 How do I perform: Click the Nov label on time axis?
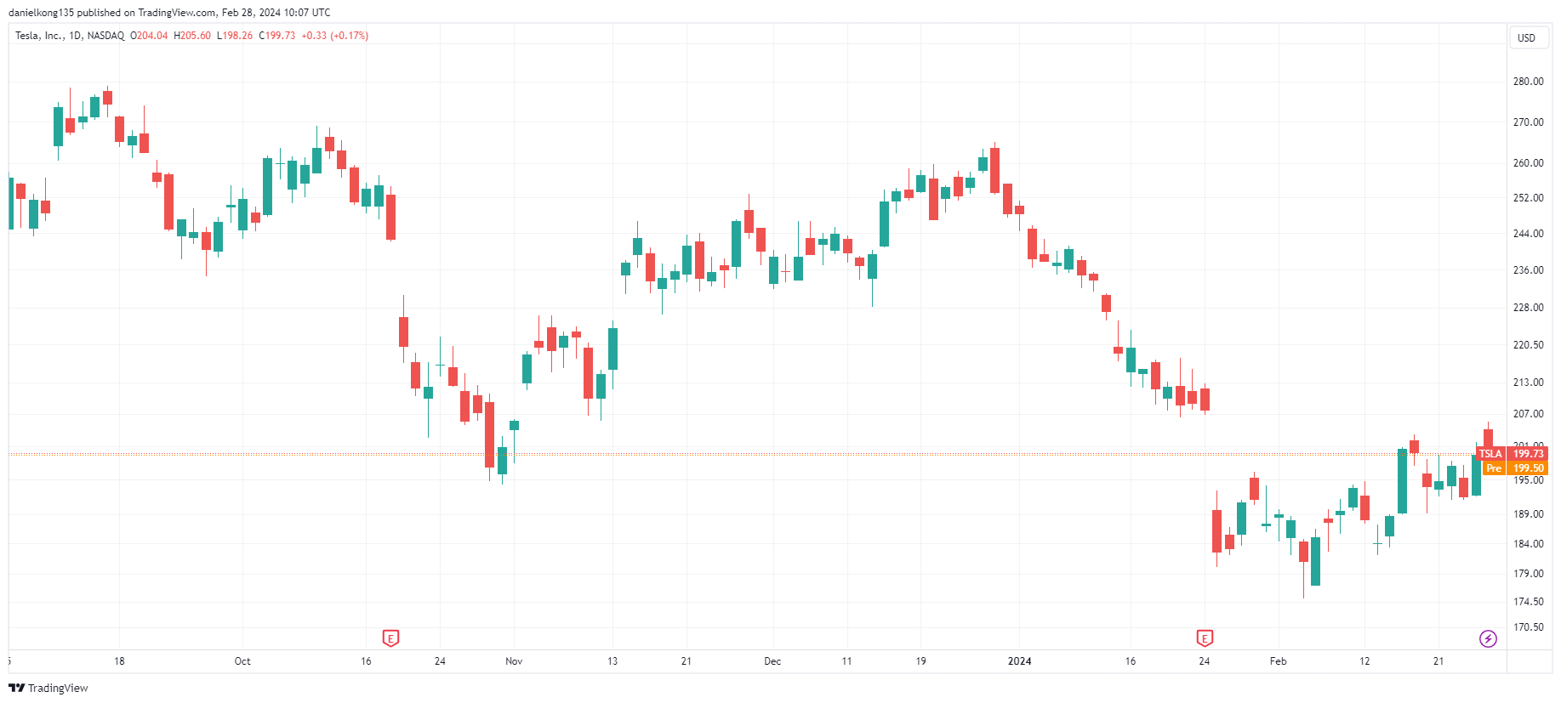click(514, 661)
